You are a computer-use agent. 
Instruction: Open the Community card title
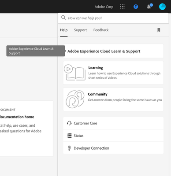(x=97, y=94)
